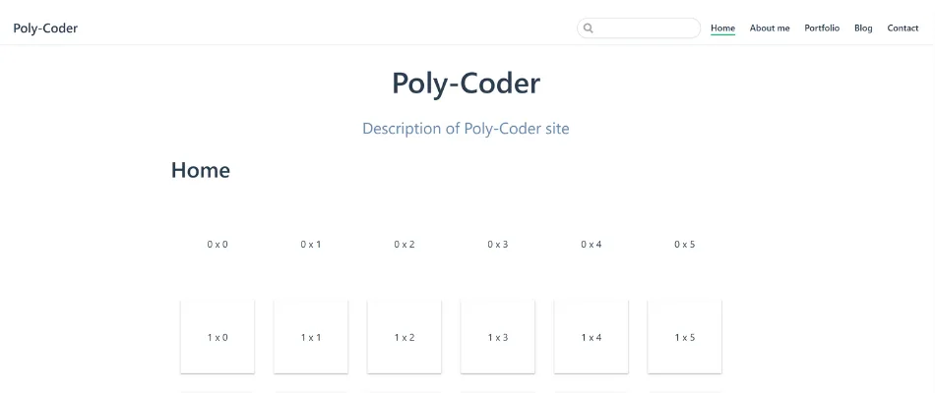
Task: Open the 1 x 2 card
Action: (405, 337)
